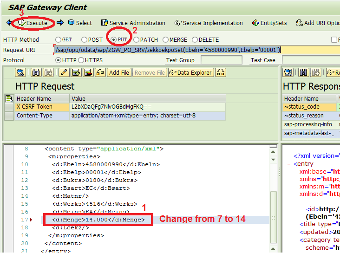Select the PUT HTTP method
340x253 pixels.
(x=113, y=39)
